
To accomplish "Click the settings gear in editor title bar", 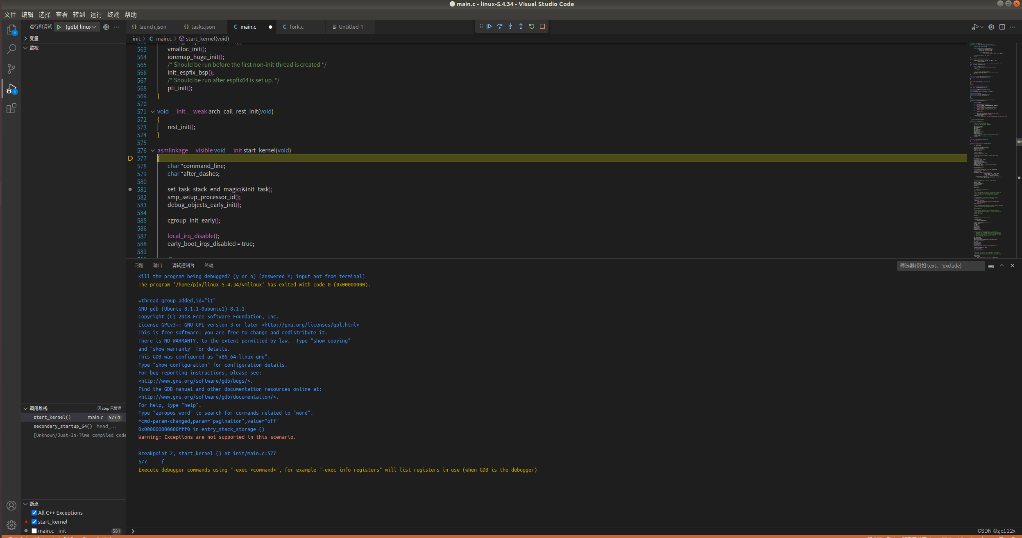I will (991, 27).
